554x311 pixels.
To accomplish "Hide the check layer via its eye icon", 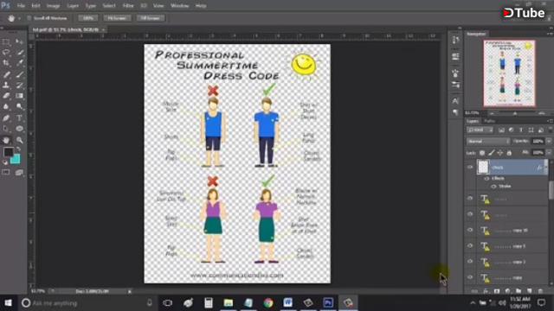I will [x=470, y=167].
